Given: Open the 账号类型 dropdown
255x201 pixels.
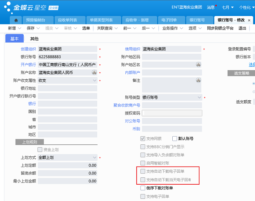Looking at the screenshot, I should point(199,97).
